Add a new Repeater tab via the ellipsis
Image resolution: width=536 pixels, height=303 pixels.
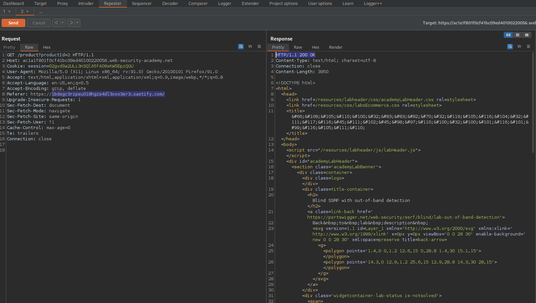click(41, 12)
